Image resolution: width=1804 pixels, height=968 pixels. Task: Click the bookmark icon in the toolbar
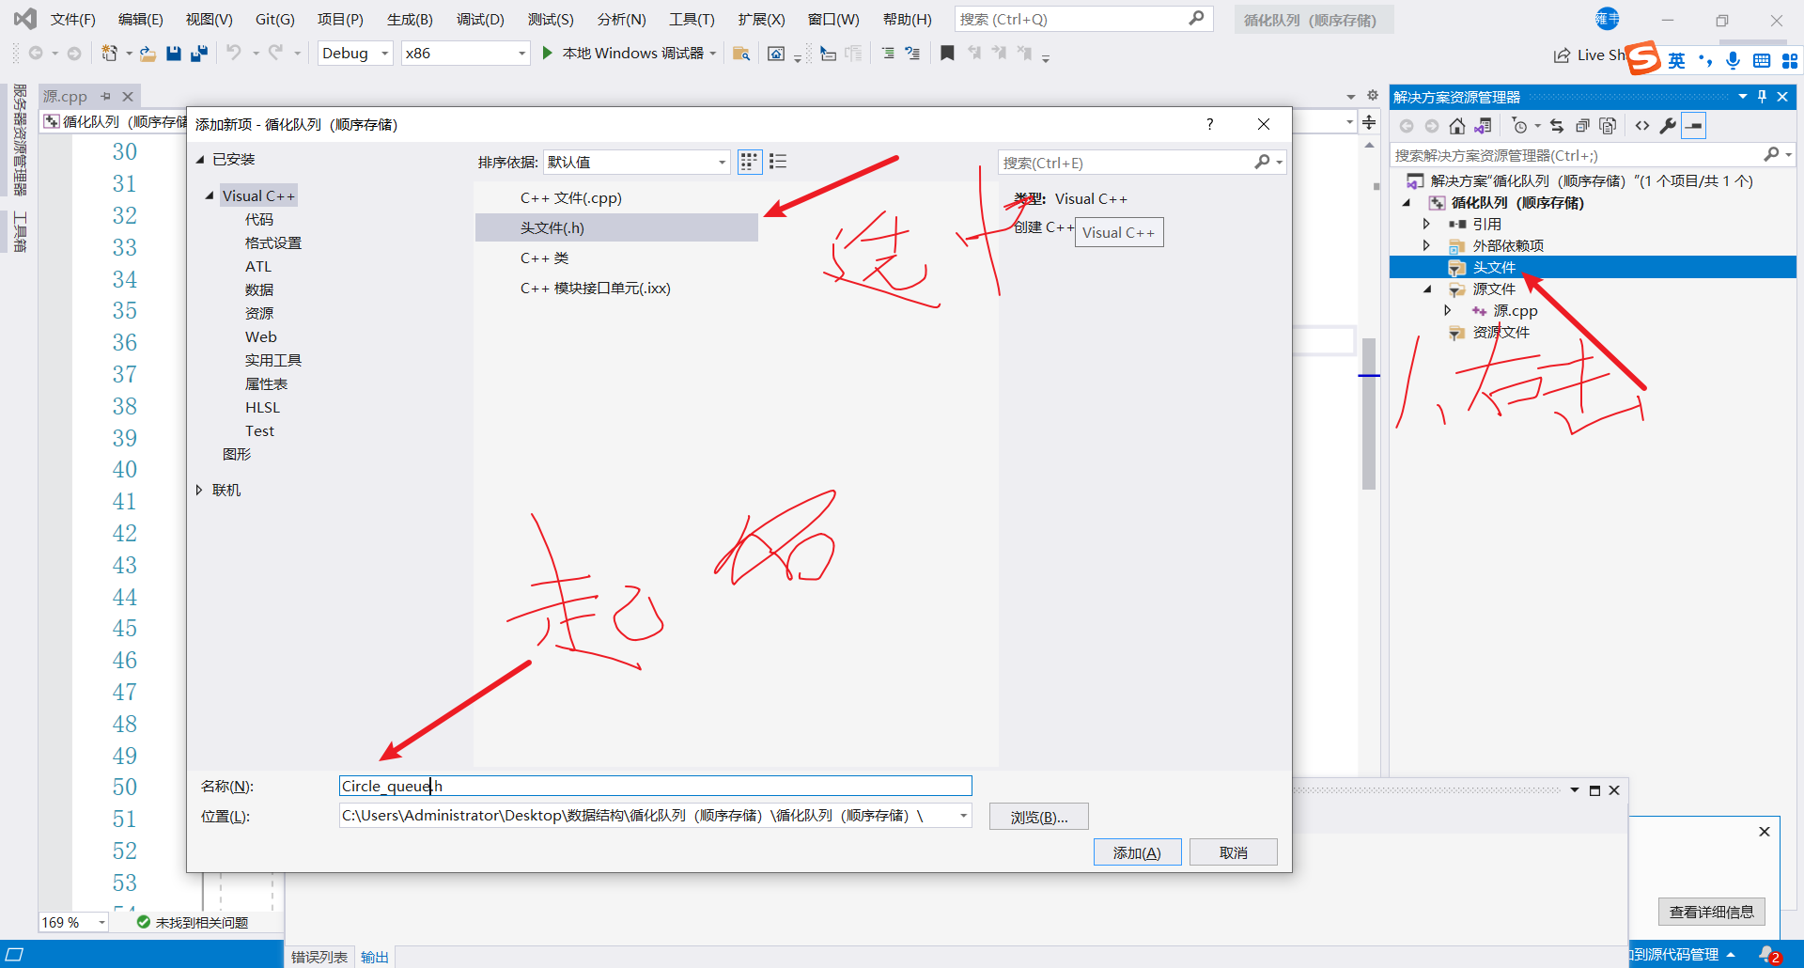click(x=947, y=54)
